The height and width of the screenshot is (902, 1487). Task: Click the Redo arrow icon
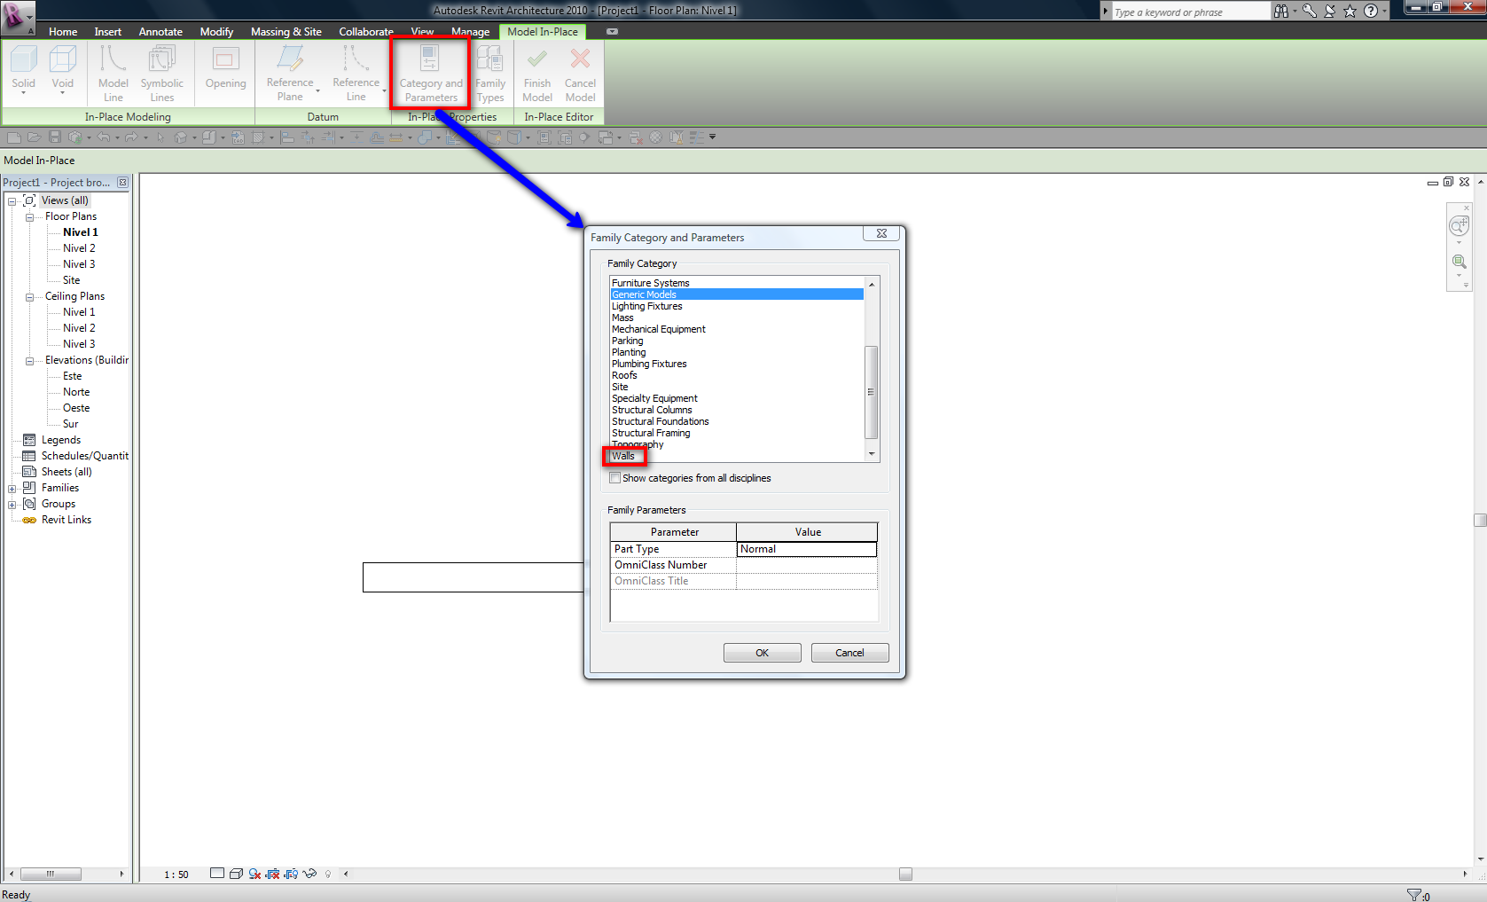[131, 137]
